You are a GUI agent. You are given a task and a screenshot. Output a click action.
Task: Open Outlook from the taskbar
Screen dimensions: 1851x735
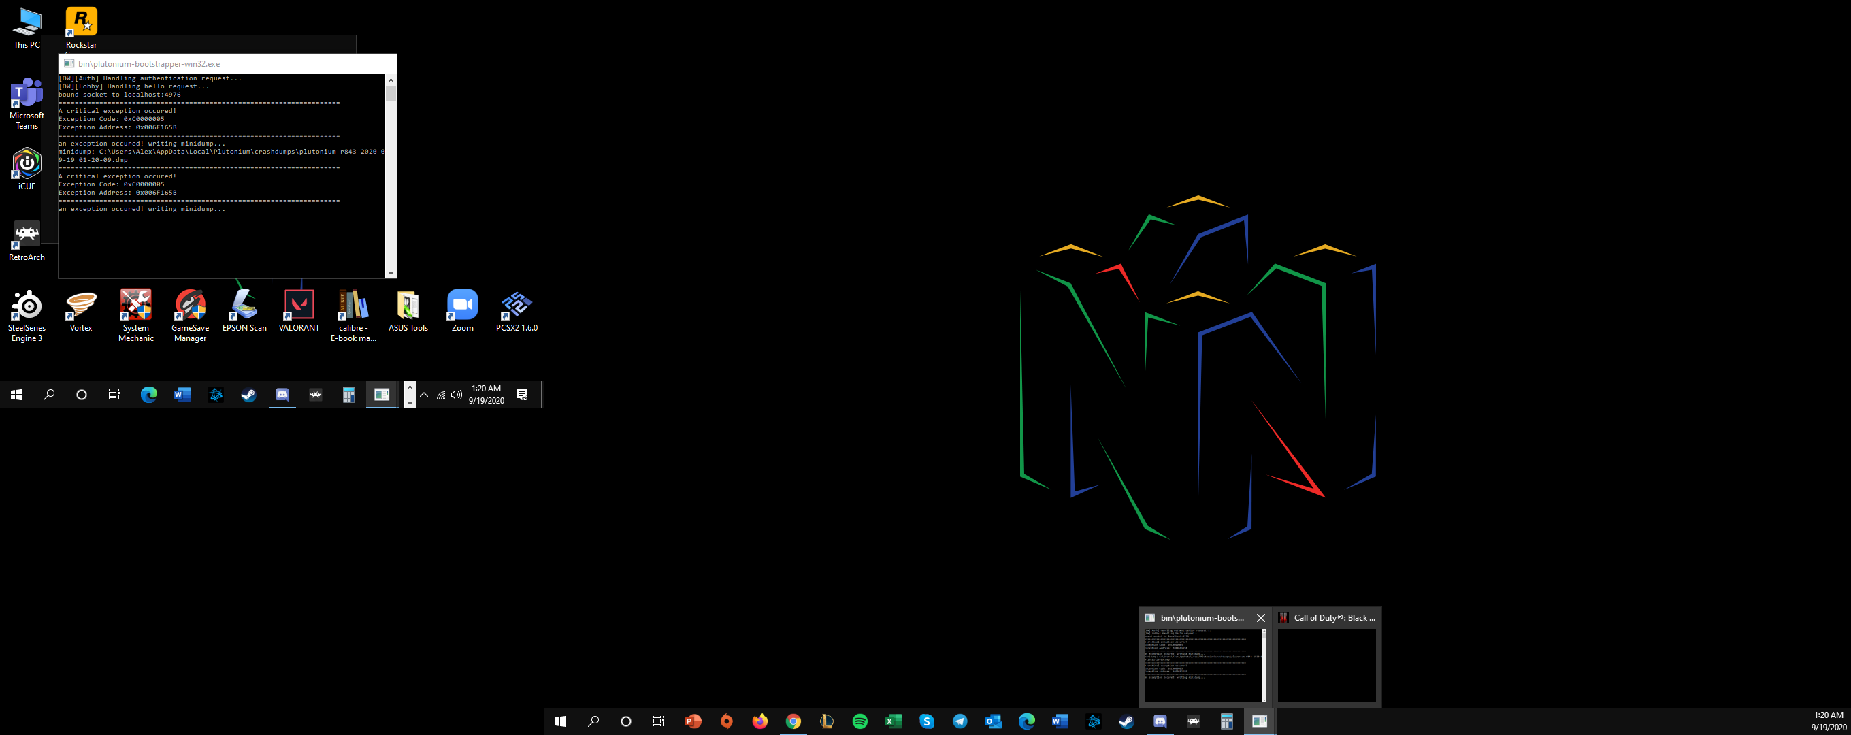click(x=993, y=721)
